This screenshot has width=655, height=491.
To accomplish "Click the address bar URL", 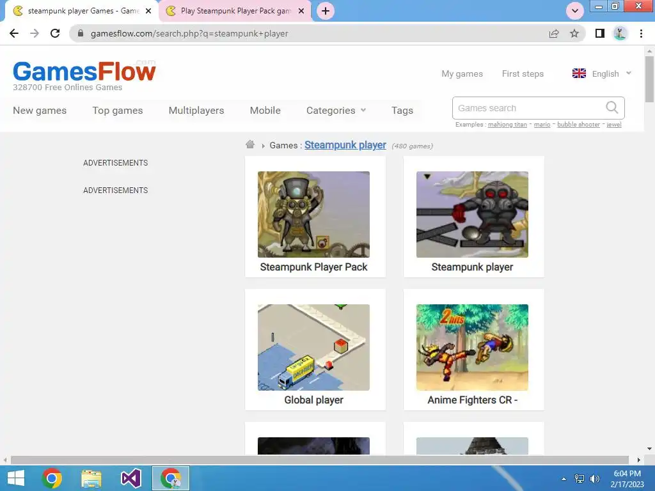I will pyautogui.click(x=189, y=33).
